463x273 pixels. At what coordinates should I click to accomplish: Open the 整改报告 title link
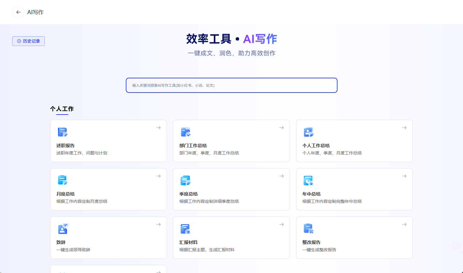pyautogui.click(x=311, y=242)
